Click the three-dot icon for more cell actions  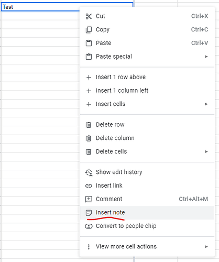89,247
